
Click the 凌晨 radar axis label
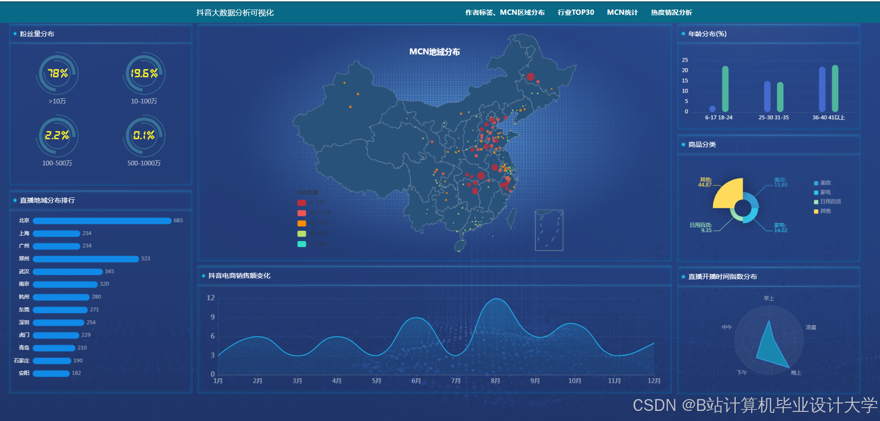(x=811, y=328)
